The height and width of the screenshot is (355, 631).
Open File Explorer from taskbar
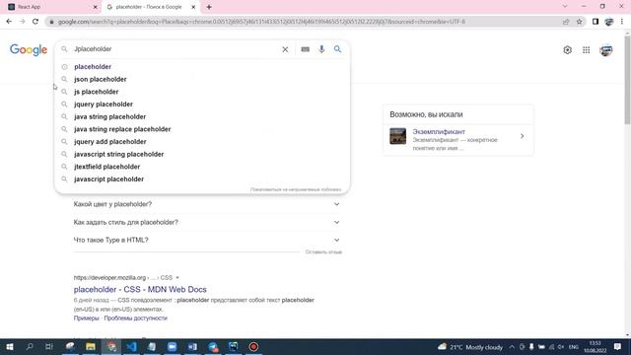[x=91, y=346]
